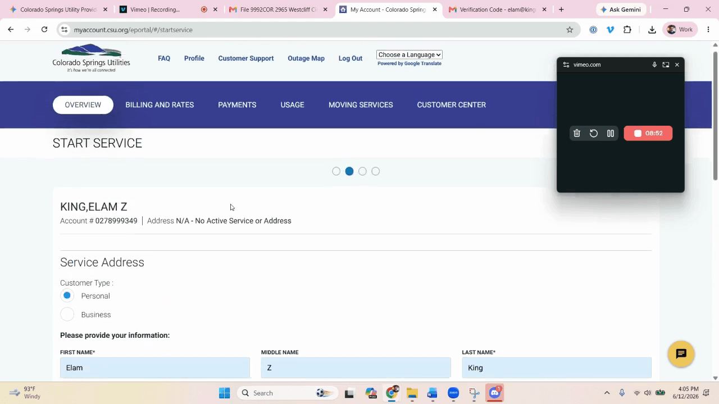This screenshot has width=719, height=404.
Task: Expand the Choose a Language dropdown
Action: tap(409, 54)
